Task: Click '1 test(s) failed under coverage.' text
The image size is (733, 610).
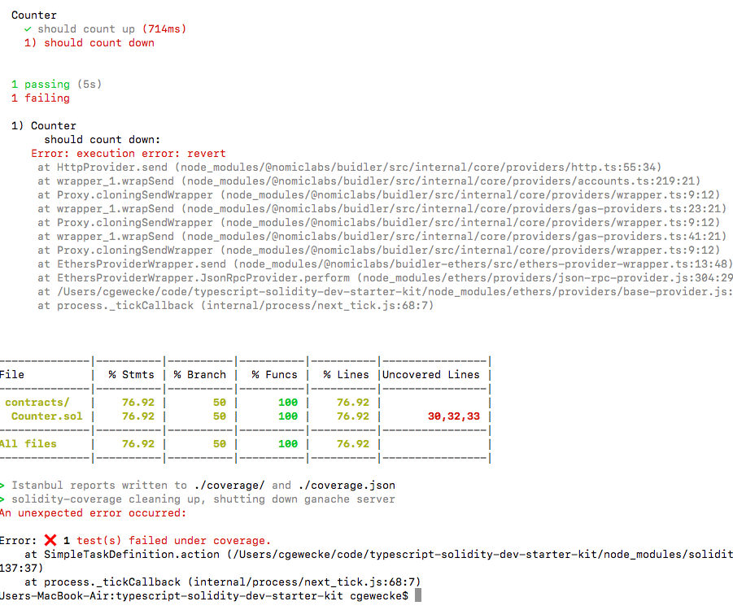Action: coord(167,540)
